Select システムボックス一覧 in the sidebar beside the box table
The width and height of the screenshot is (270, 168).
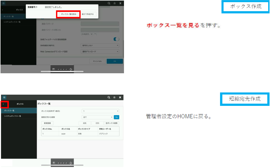pyautogui.click(x=13, y=116)
